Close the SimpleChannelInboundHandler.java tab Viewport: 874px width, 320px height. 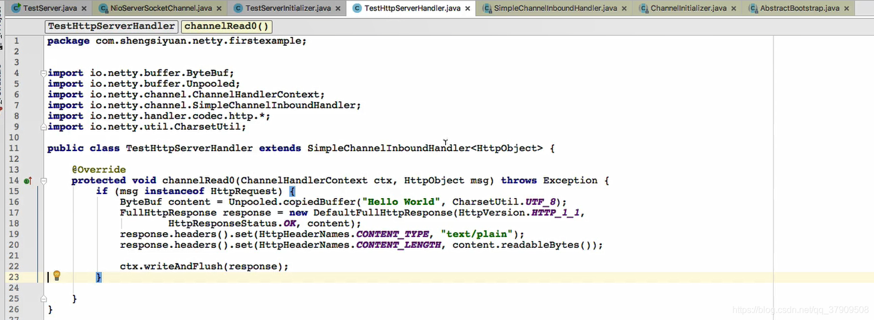click(x=624, y=9)
